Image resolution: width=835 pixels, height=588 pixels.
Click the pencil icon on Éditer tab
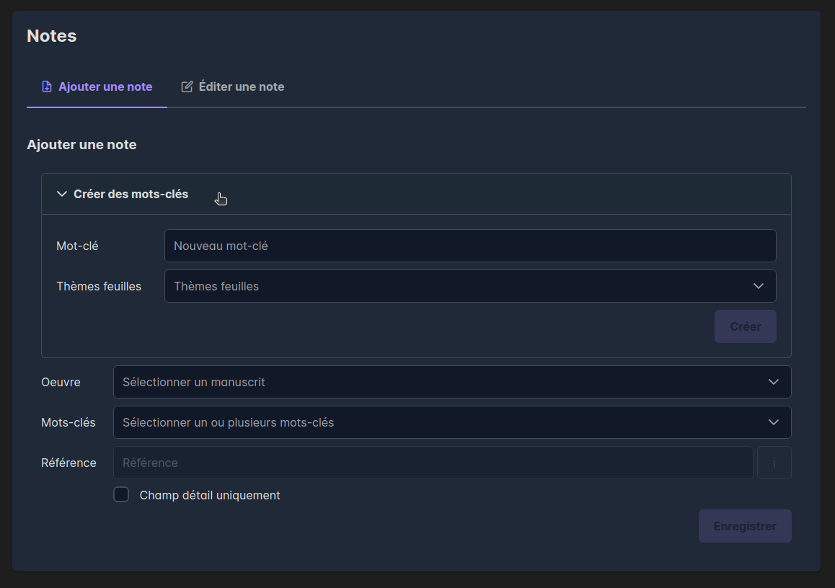pyautogui.click(x=187, y=86)
